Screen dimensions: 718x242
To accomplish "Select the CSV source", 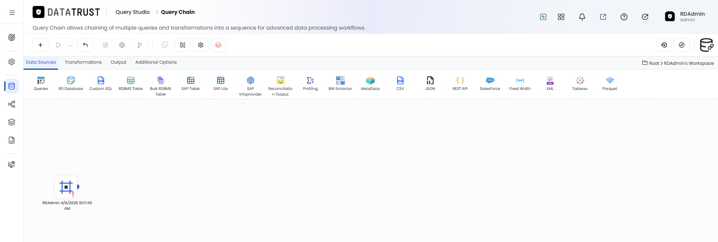I will [400, 84].
